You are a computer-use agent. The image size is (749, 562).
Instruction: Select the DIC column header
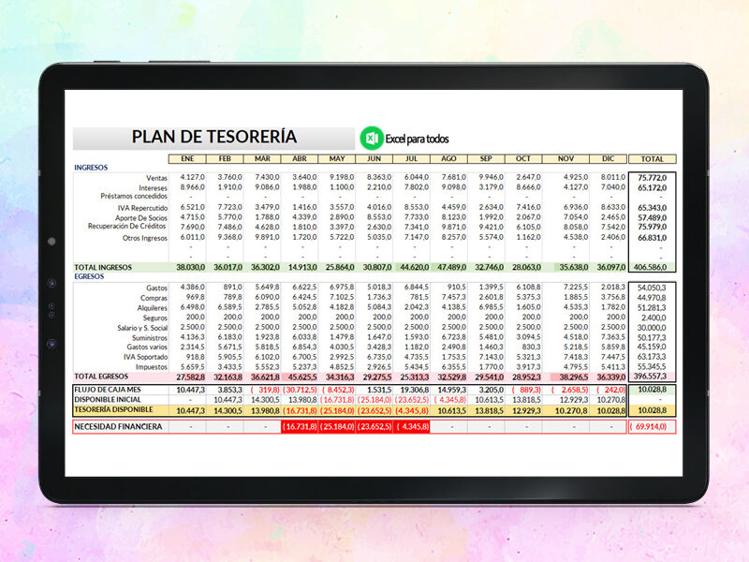(x=608, y=158)
